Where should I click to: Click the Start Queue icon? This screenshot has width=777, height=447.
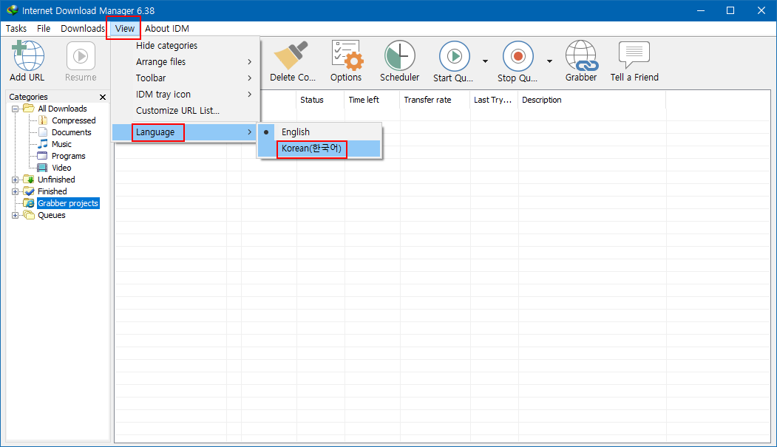click(x=454, y=56)
